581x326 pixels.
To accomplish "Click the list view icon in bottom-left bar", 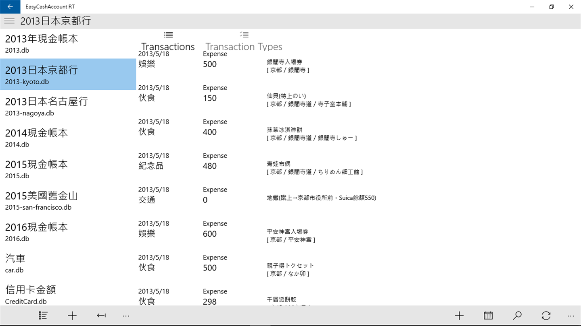I will (43, 316).
